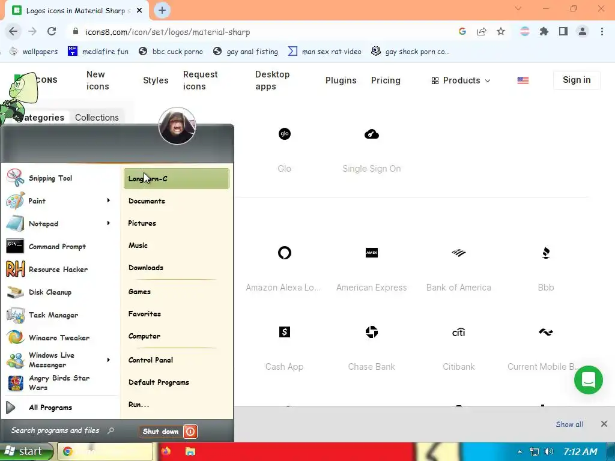Launch Angry Birds Star Wars
Screen dimensions: 615x461
coord(59,382)
